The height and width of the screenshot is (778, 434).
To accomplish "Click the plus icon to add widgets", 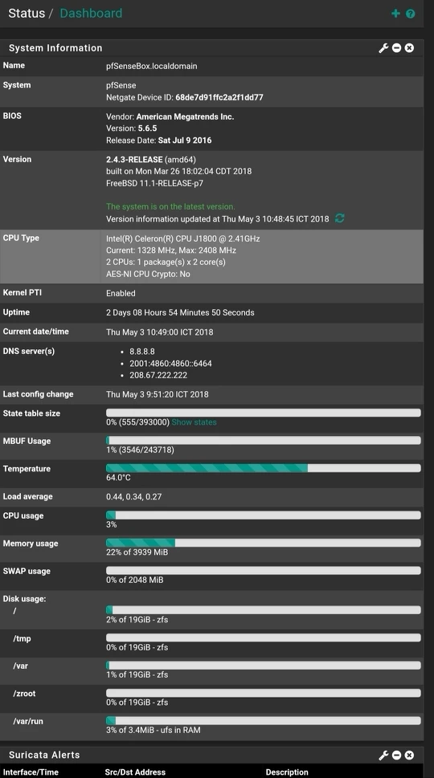I will [395, 14].
